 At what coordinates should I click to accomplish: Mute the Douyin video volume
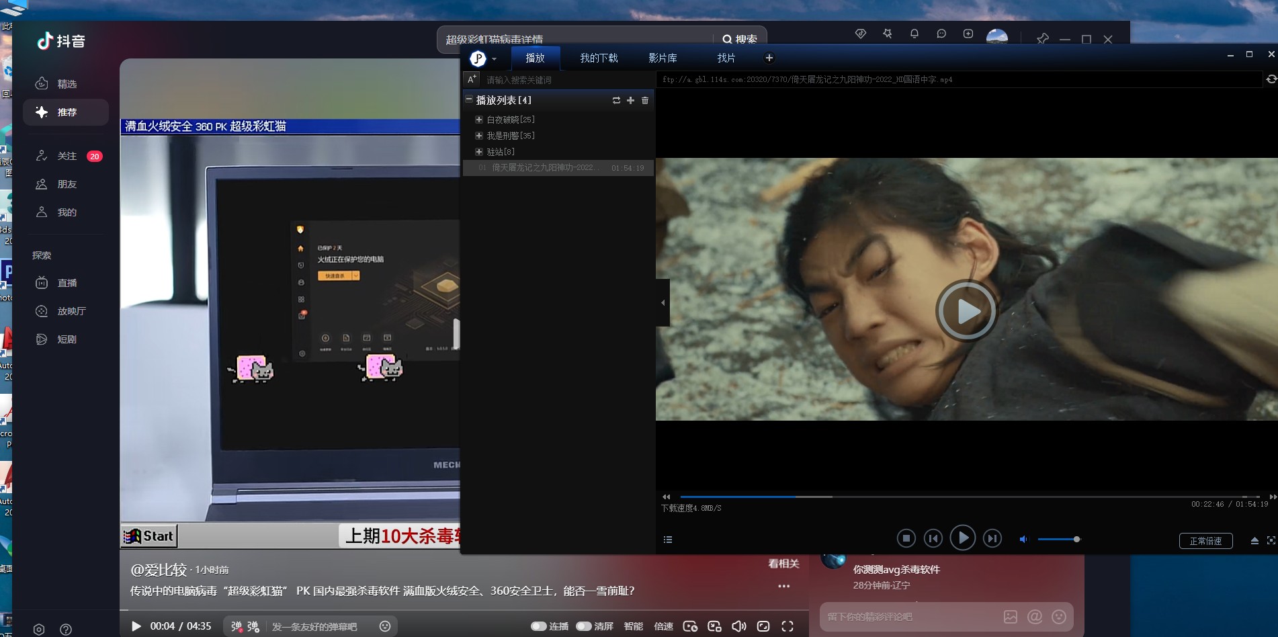point(739,626)
